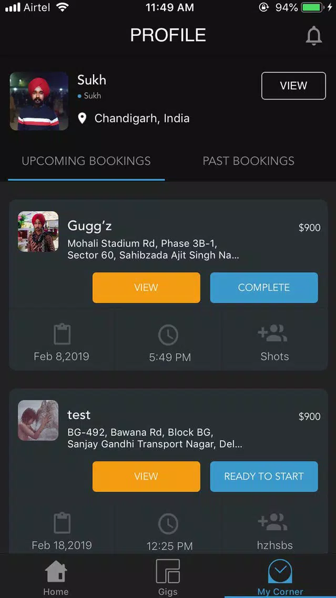Open notifications bell icon
Screen dimensions: 336x598
pyautogui.click(x=314, y=36)
